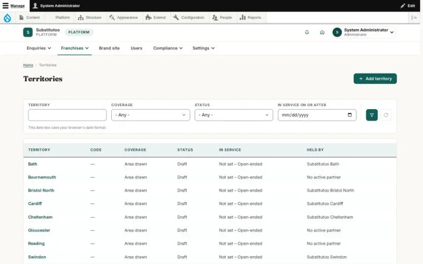Expand the Enquiries navigation dropdown
Viewport: 423px width, 264px height.
click(x=39, y=48)
